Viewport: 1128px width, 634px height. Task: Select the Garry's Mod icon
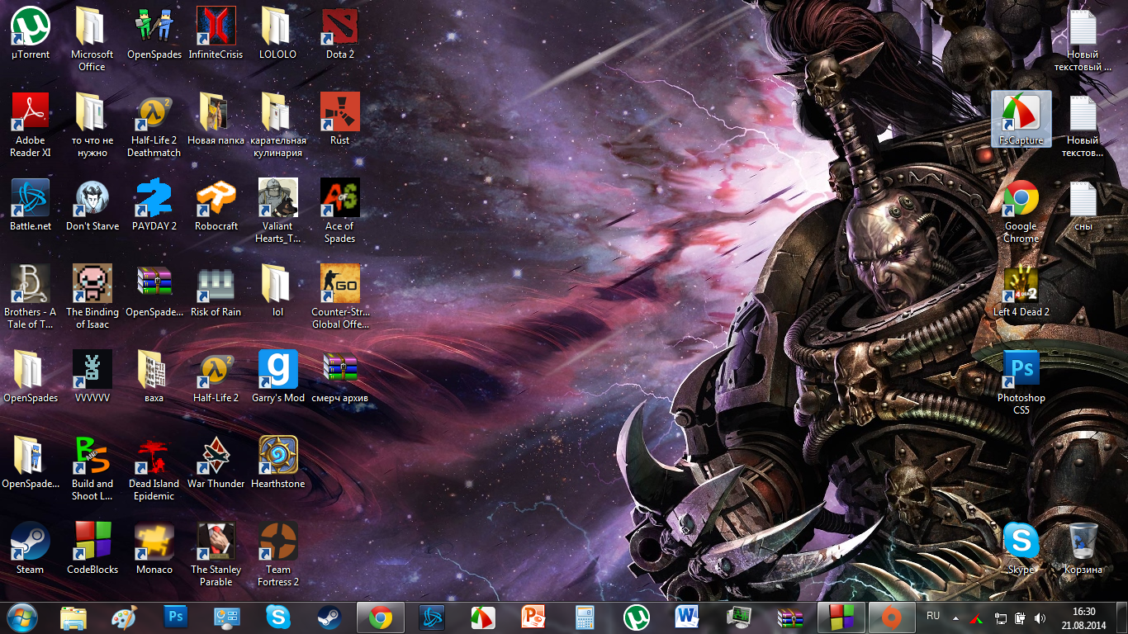[278, 371]
